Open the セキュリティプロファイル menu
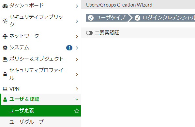The image size is (195, 127). pyautogui.click(x=40, y=74)
